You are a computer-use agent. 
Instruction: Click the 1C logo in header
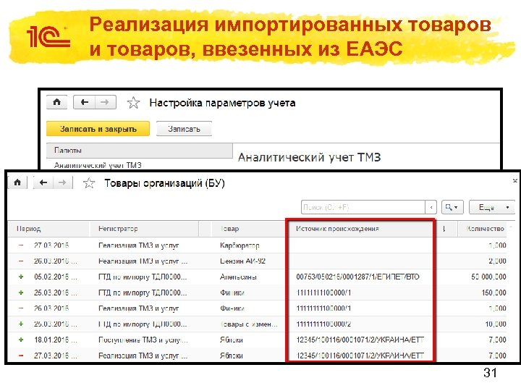[x=48, y=36]
